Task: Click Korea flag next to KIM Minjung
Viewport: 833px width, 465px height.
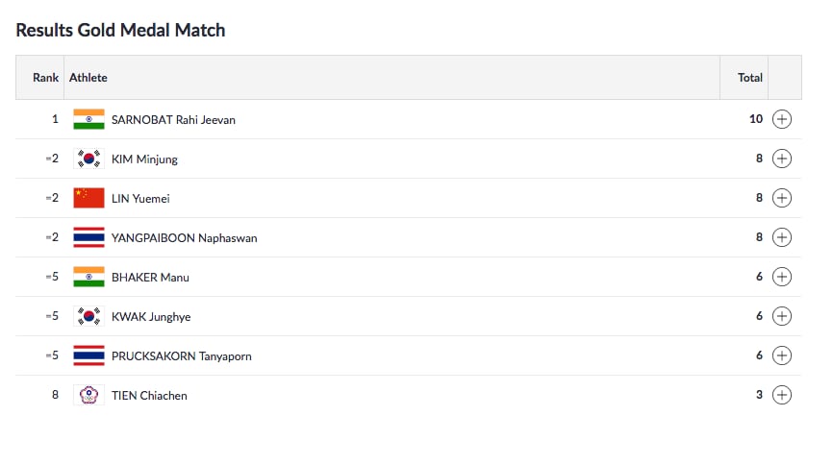Action: tap(88, 159)
